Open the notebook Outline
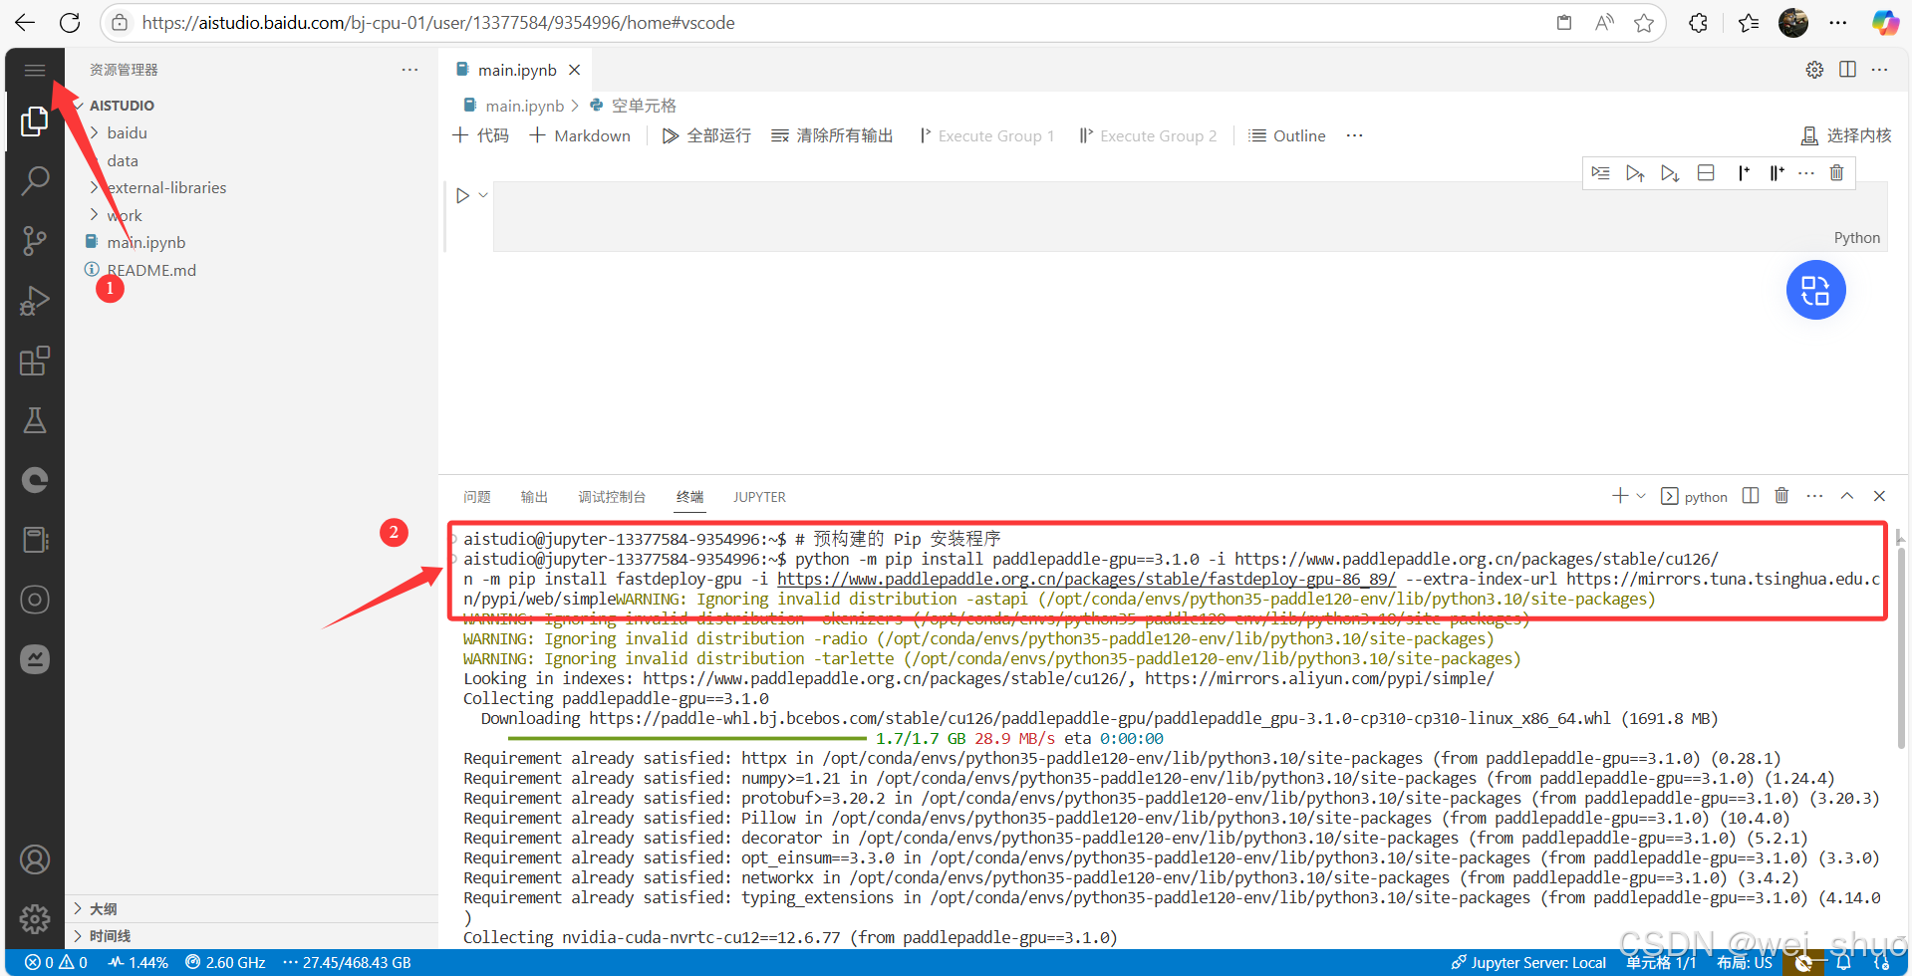Image resolution: width=1912 pixels, height=976 pixels. coord(1287,135)
